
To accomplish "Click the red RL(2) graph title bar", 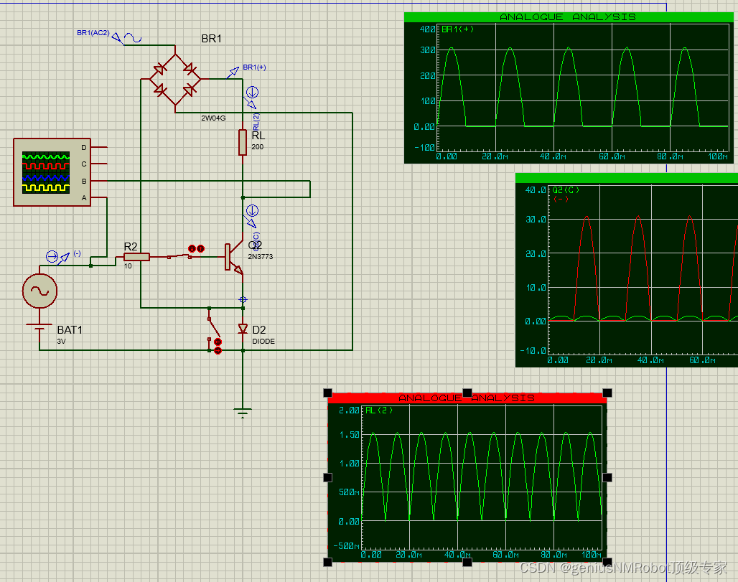I will [467, 398].
